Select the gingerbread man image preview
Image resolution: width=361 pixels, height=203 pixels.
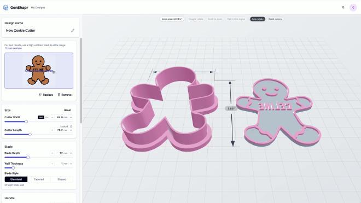(39, 71)
